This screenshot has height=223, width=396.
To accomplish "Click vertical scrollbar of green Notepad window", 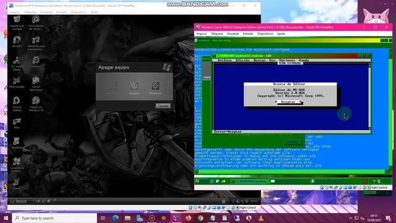I will (x=390, y=109).
